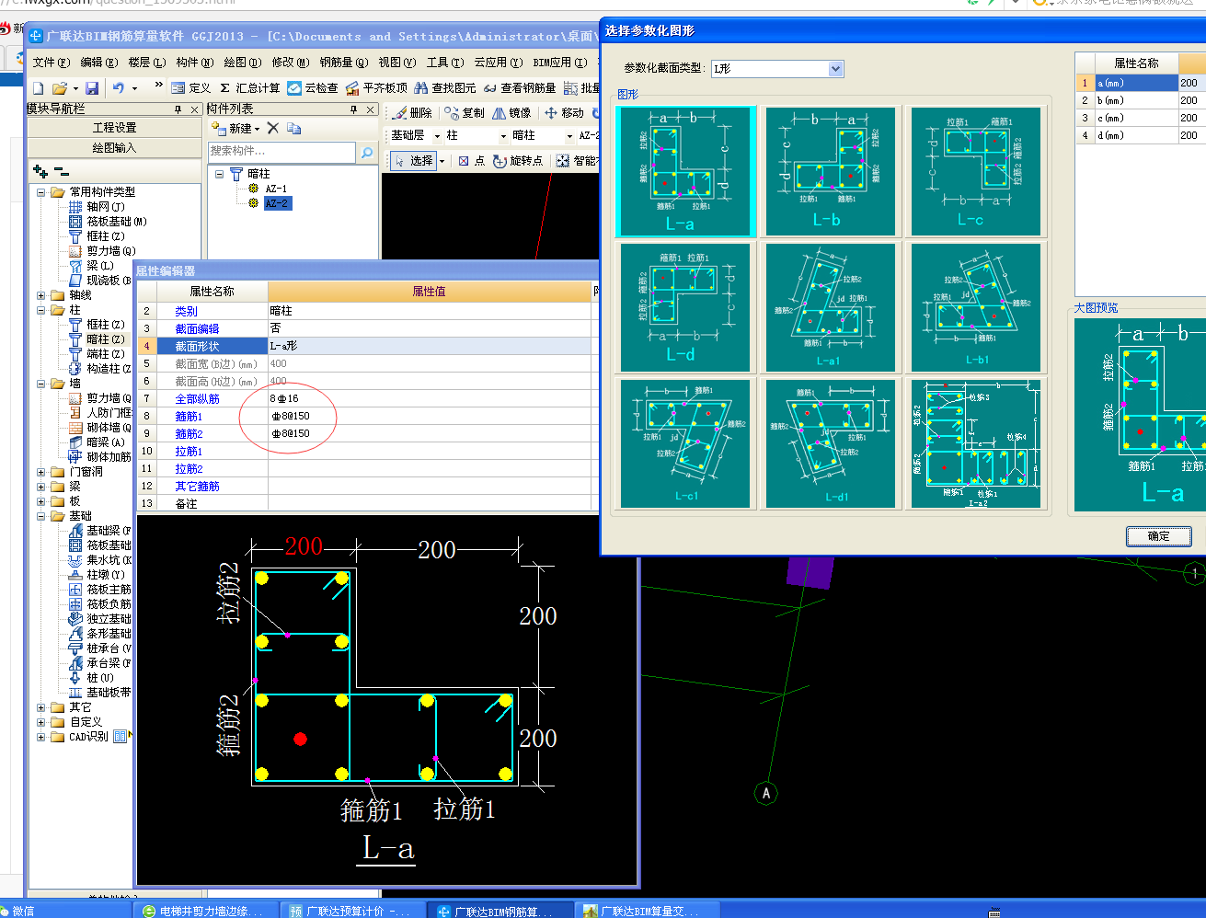Activate the 选择 pointer tool
1206x918 pixels.
[x=413, y=161]
